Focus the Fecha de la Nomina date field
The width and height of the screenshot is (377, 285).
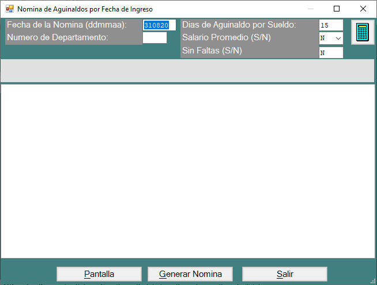point(159,25)
